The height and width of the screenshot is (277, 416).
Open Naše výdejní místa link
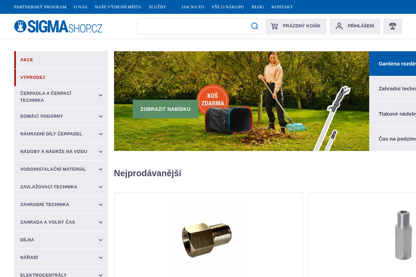118,7
